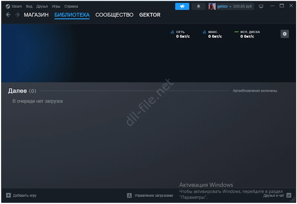Click the gektor profile avatar

pyautogui.click(x=212, y=6)
